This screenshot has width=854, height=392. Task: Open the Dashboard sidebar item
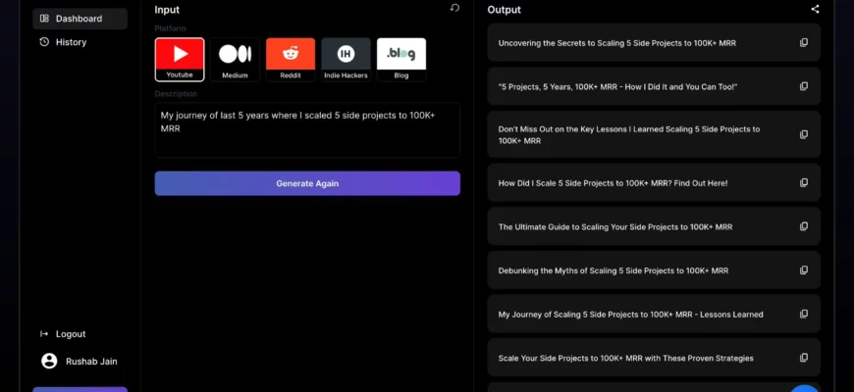pos(80,19)
